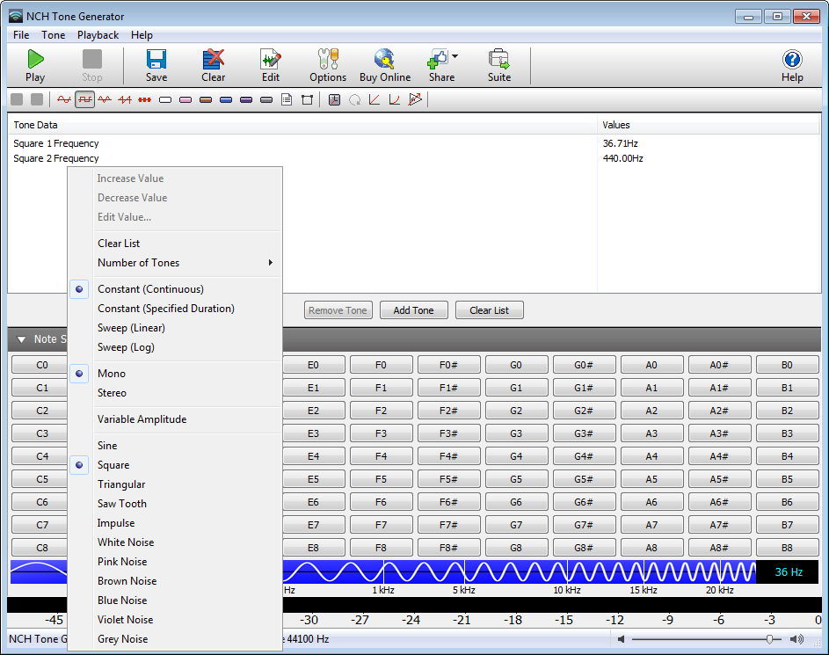Select the saw tooth wave toolbar icon

(x=125, y=99)
